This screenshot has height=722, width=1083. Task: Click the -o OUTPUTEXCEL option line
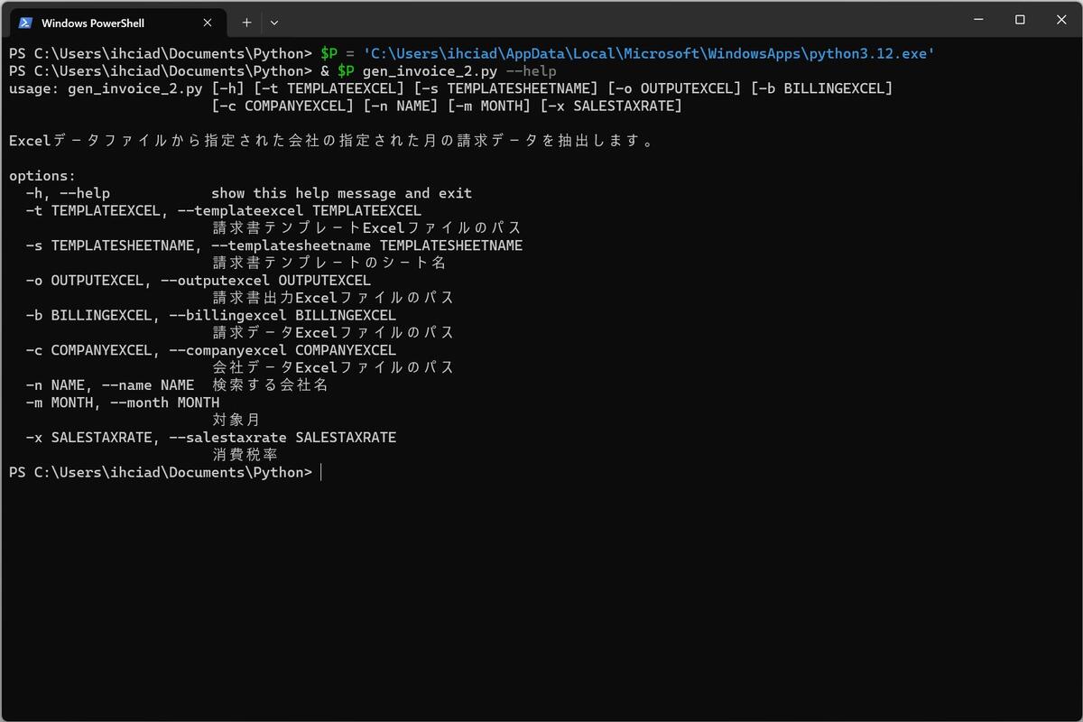click(x=199, y=281)
